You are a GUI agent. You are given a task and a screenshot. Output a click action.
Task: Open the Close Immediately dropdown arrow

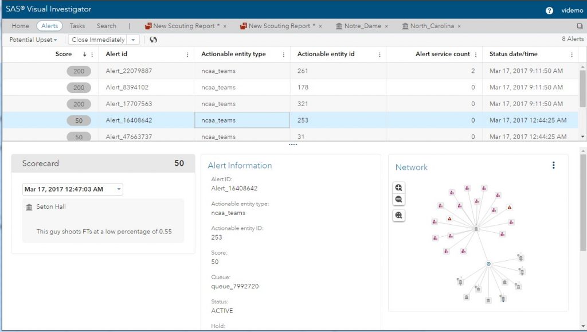click(133, 40)
